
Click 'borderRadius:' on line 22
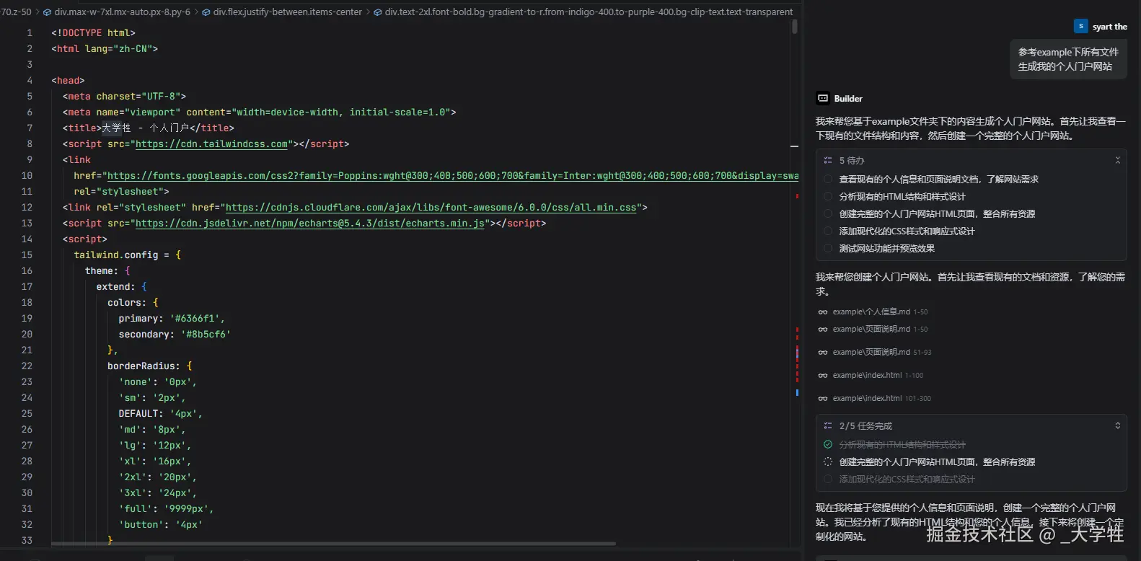pyautogui.click(x=144, y=366)
